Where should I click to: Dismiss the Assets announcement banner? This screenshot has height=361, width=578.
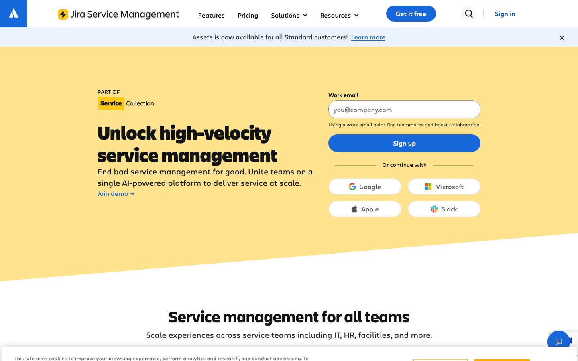tap(562, 38)
